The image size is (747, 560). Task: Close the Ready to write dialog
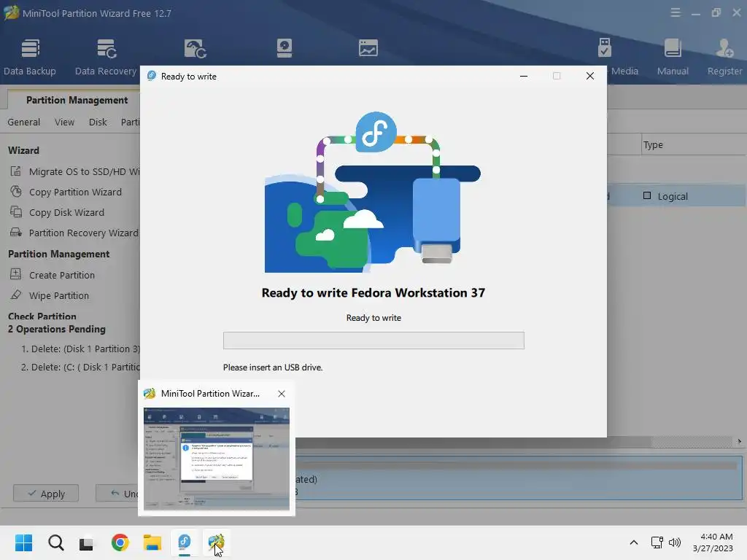click(589, 76)
